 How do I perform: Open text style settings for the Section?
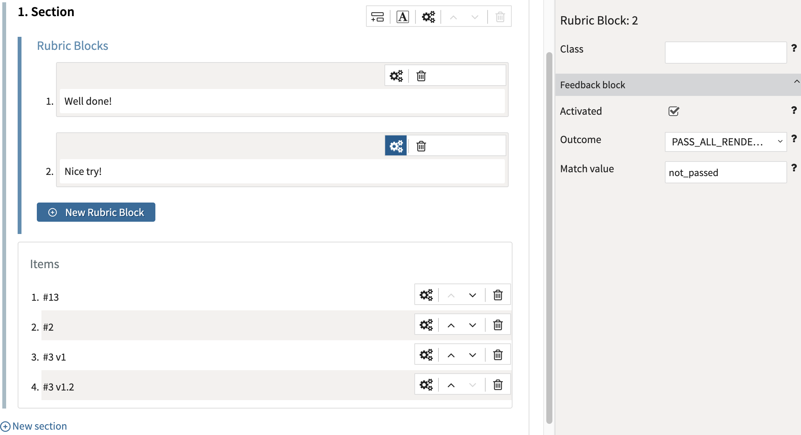click(402, 16)
